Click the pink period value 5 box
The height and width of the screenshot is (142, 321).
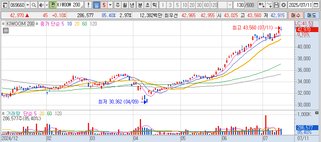pyautogui.click(x=104, y=5)
